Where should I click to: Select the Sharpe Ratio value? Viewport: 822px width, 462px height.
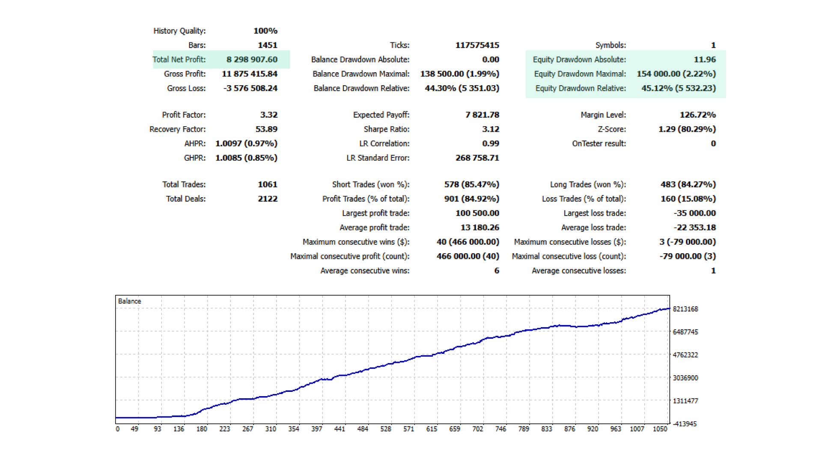[x=490, y=129]
